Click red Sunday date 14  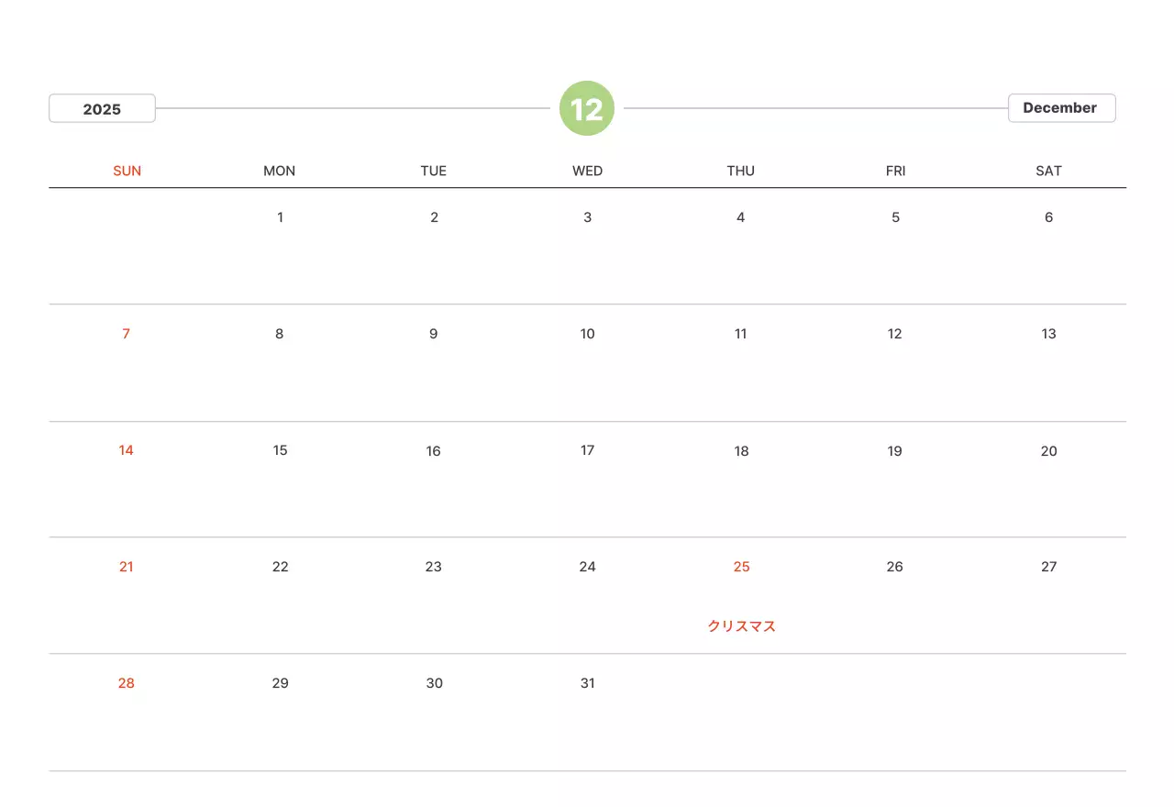point(127,450)
